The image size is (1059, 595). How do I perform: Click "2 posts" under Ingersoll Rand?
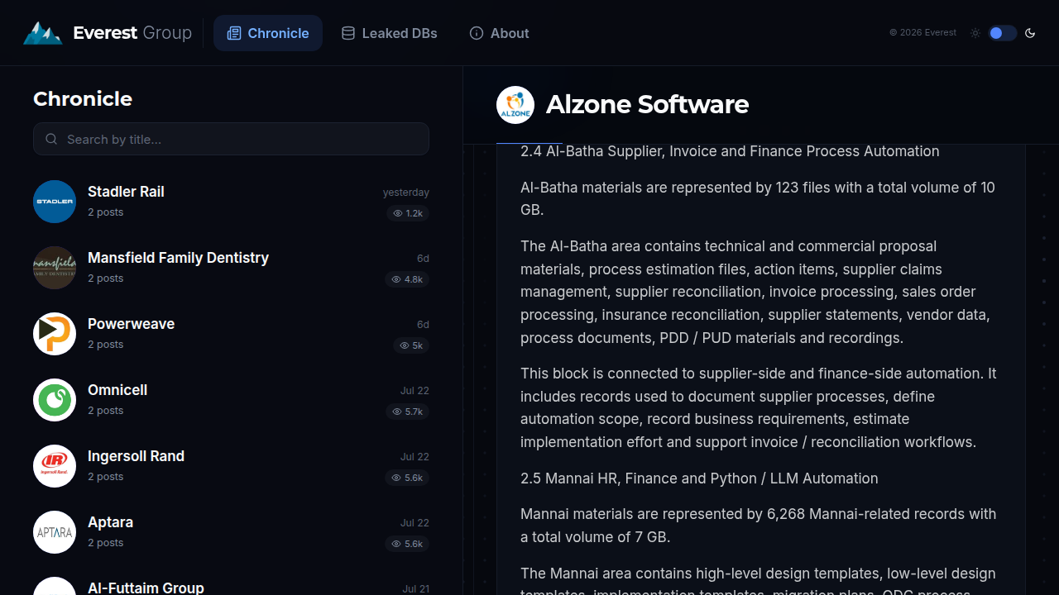pyautogui.click(x=105, y=477)
